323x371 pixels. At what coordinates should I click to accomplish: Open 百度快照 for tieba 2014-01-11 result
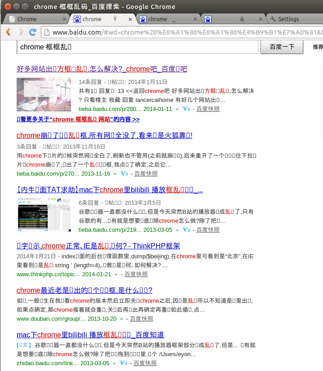pyautogui.click(x=208, y=109)
